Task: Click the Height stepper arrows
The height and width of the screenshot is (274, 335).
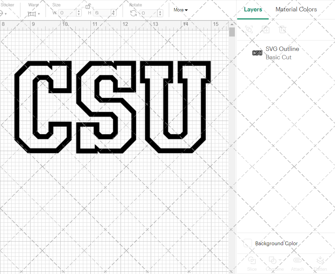Action: coord(114,13)
